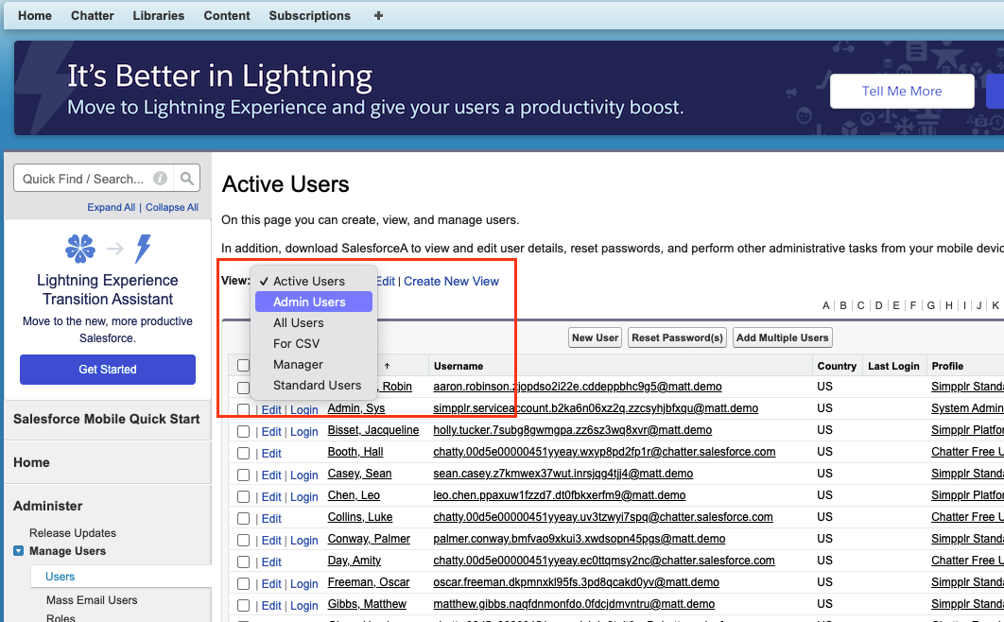Click the sort arrow beside the Username column
The height and width of the screenshot is (622, 1004).
[x=387, y=366]
